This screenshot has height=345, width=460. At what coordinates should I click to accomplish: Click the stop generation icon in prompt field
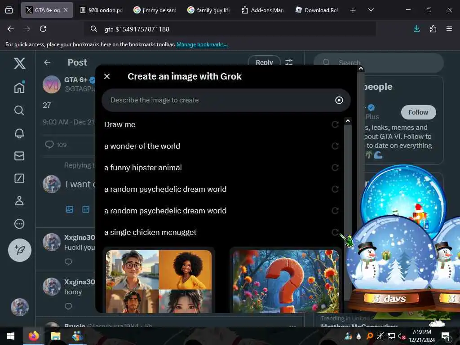(x=339, y=100)
